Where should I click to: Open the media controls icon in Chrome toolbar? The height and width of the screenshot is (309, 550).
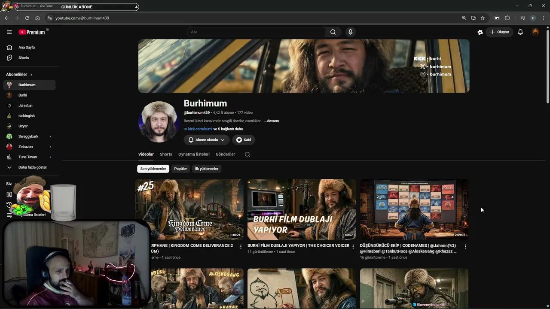click(522, 18)
